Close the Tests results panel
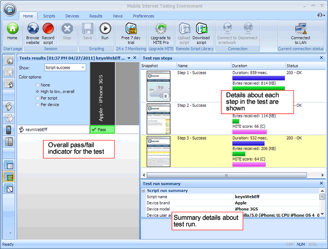 (x=135, y=58)
